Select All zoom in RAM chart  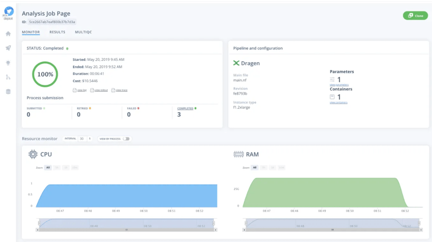pyautogui.click(x=255, y=168)
